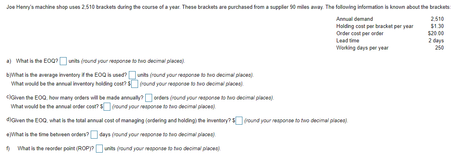Click the time between orders days input
Viewport: 474px width, 163px height.
94,134
